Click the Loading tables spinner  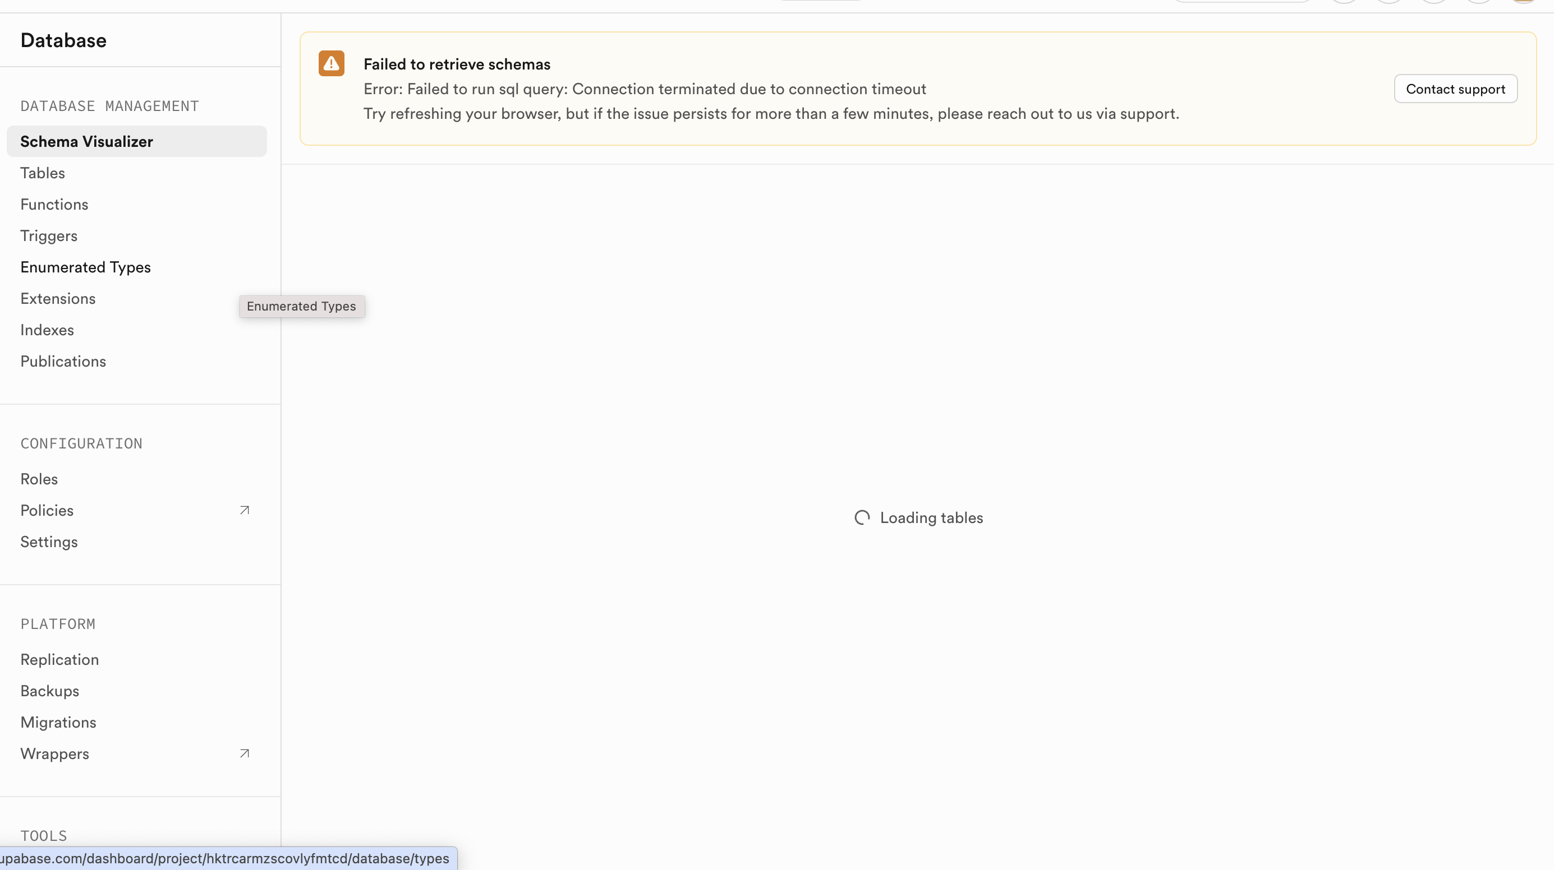point(862,517)
